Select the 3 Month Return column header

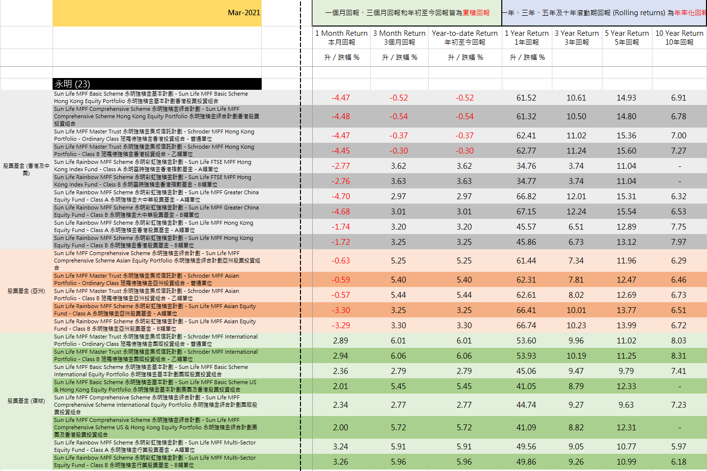(x=399, y=37)
